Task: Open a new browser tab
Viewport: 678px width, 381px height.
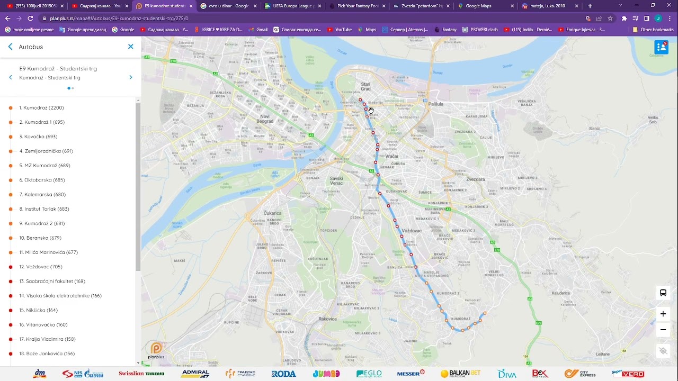Action: tap(590, 6)
